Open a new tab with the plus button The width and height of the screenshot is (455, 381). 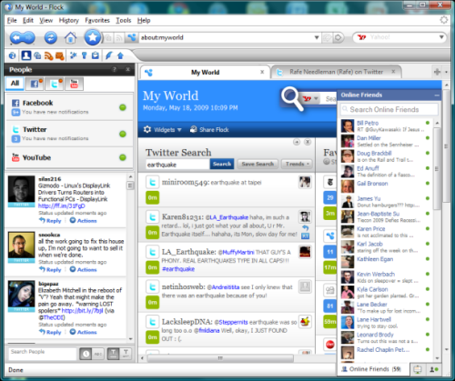click(437, 72)
